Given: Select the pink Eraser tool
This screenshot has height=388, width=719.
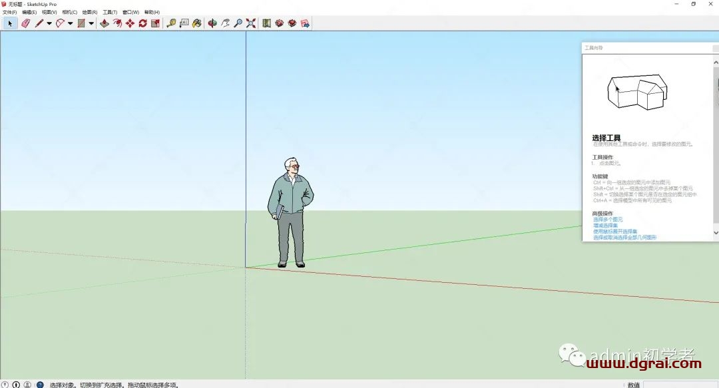Looking at the screenshot, I should [26, 23].
